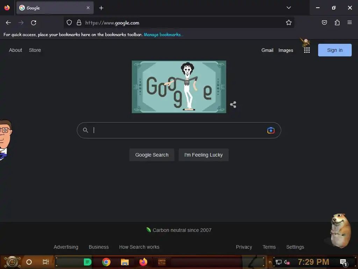
Task: Open the extensions puzzle icon
Action: point(337,22)
